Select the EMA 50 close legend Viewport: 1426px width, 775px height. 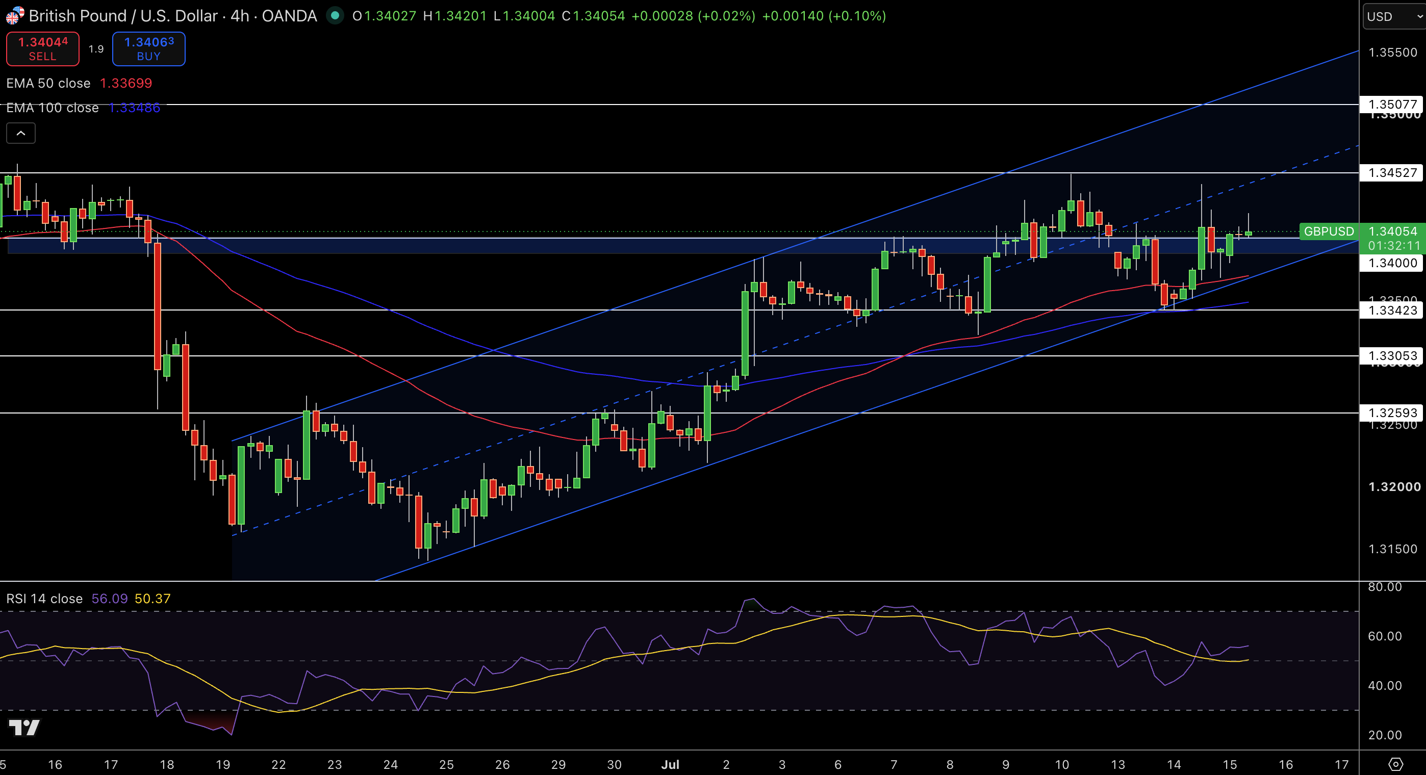pyautogui.click(x=48, y=83)
